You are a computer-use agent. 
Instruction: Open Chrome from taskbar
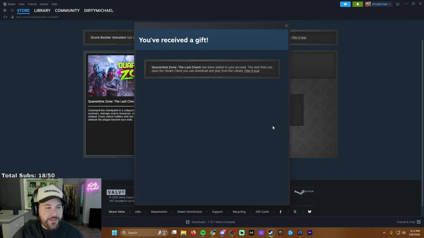tap(213, 233)
